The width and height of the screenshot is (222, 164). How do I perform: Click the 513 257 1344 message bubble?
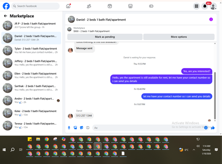pos(84,116)
